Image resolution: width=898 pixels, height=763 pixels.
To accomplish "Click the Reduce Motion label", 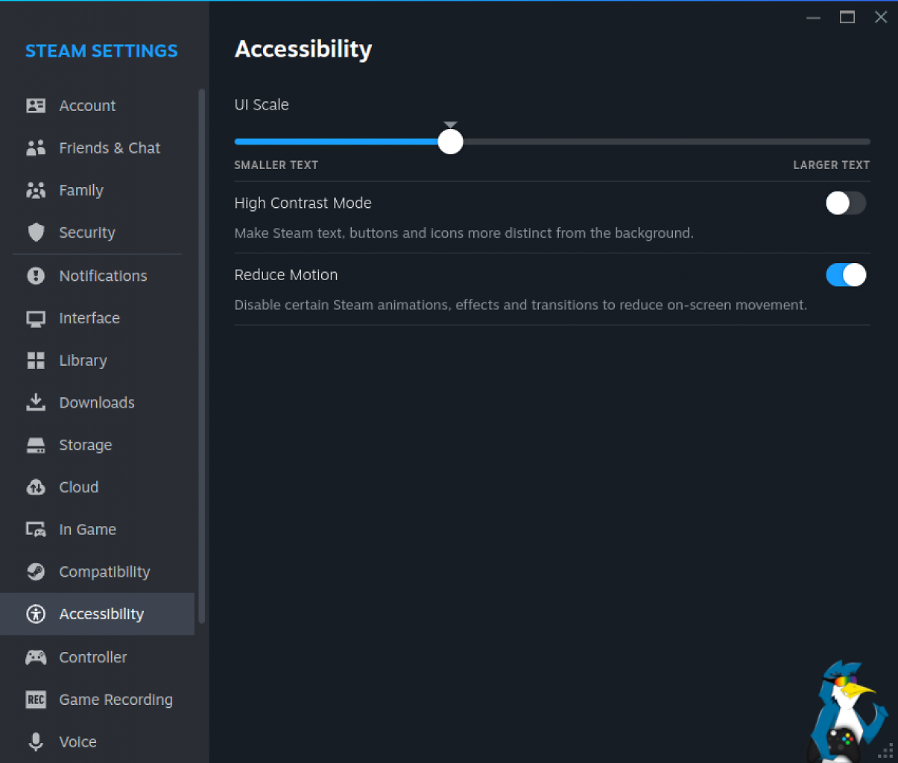I will (x=286, y=275).
